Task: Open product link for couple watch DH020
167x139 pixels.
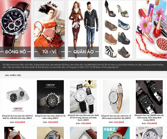Action: tap(83, 118)
